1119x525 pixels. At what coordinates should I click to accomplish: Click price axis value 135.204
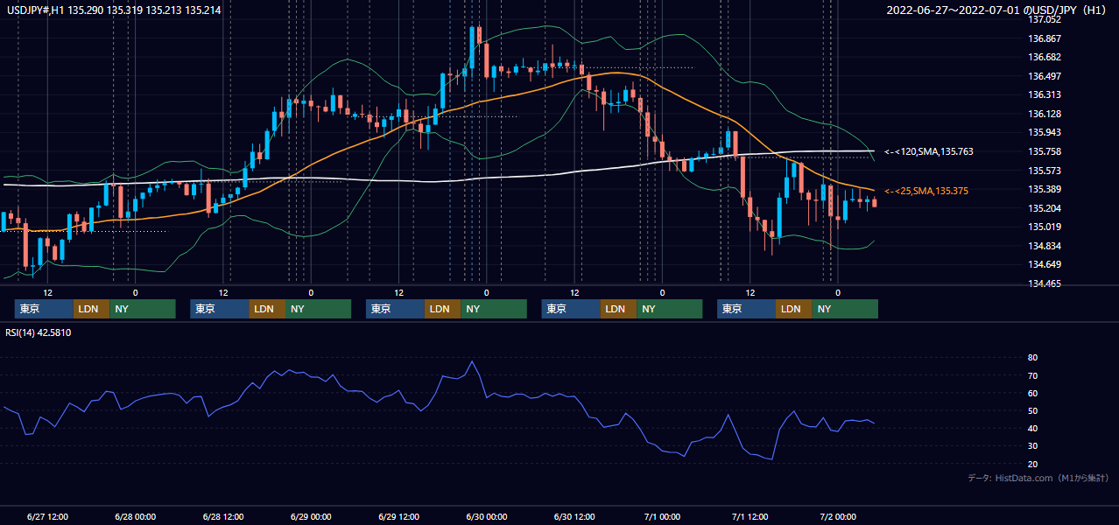point(1045,208)
